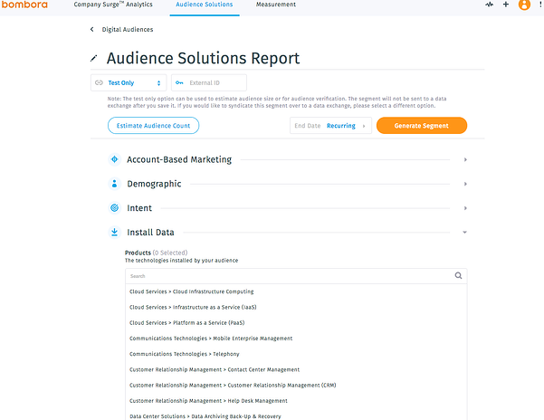Select Cloud Services > Cloud Infrastructure Computing
The height and width of the screenshot is (420, 544).
click(296, 291)
